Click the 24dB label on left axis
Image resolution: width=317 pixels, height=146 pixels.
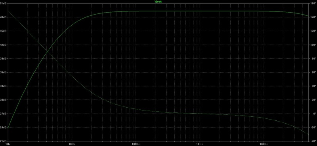pyautogui.click(x=4, y=127)
